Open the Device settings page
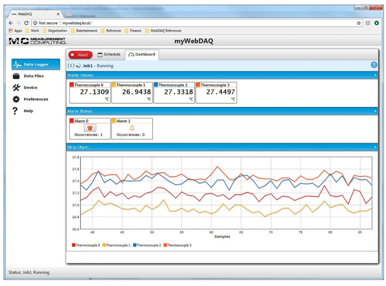This screenshot has height=286, width=386. (25, 88)
